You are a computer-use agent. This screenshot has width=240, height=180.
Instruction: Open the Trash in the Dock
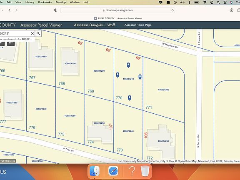click(x=145, y=171)
